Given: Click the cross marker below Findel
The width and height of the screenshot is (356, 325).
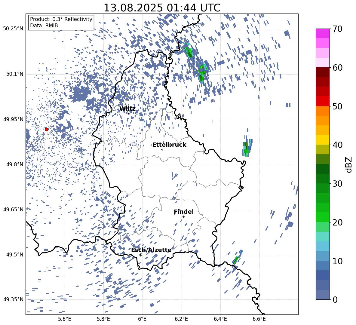Looking at the screenshot, I should coord(183,217).
